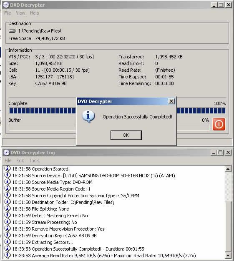Select log line 'Source Media Region Code: 1'
Screen dimensions: 234x261
[x=51, y=189]
